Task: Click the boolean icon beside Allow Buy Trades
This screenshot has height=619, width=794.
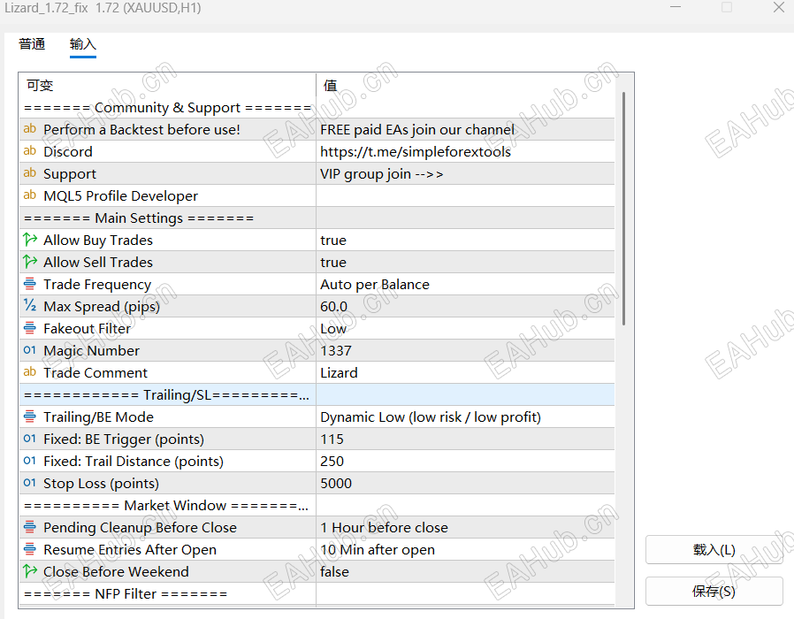Action: click(30, 240)
